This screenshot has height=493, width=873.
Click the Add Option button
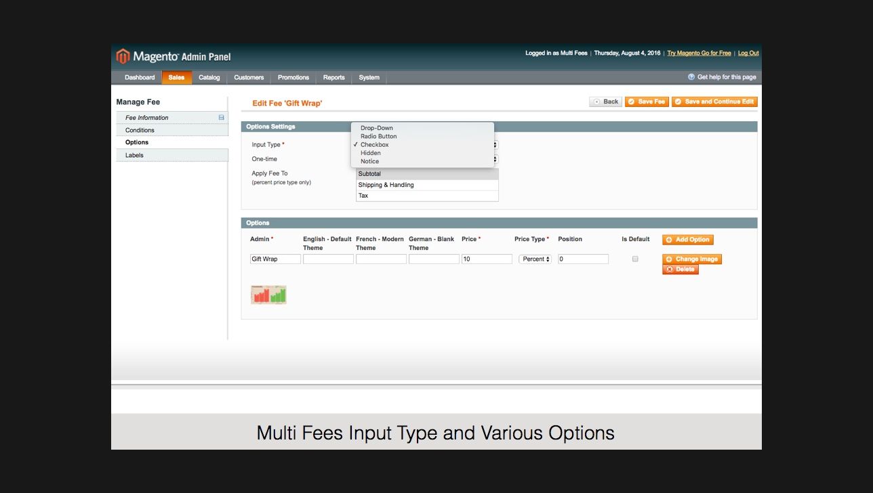687,240
